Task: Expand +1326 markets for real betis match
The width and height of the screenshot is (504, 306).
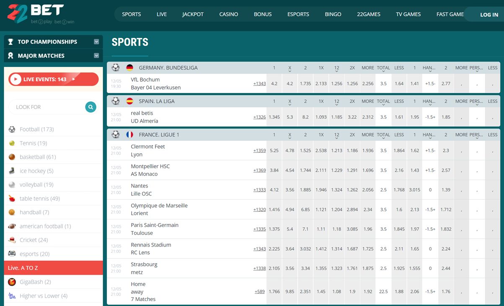Action: (x=259, y=117)
